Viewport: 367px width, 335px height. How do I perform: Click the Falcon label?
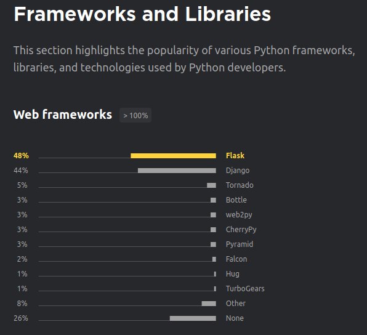pos(236,259)
